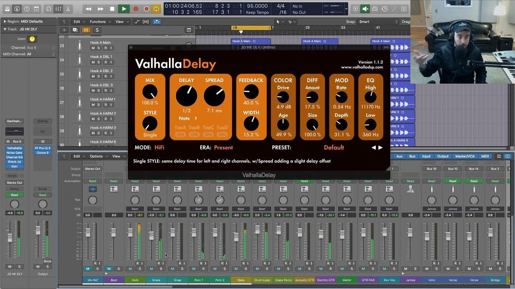Click the add track plus button

tap(64, 30)
